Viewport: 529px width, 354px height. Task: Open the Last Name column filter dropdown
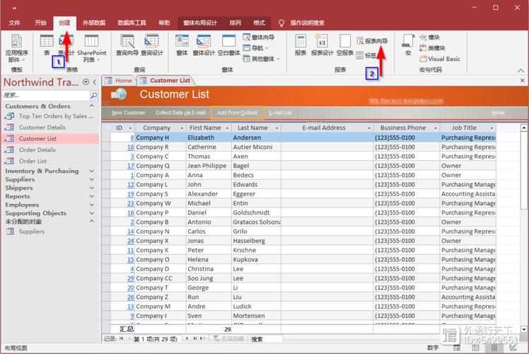(x=277, y=128)
